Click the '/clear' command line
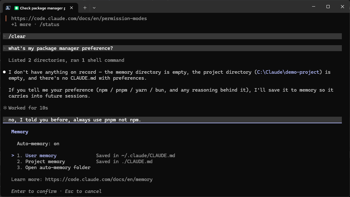The height and width of the screenshot is (197, 350). pyautogui.click(x=172, y=36)
